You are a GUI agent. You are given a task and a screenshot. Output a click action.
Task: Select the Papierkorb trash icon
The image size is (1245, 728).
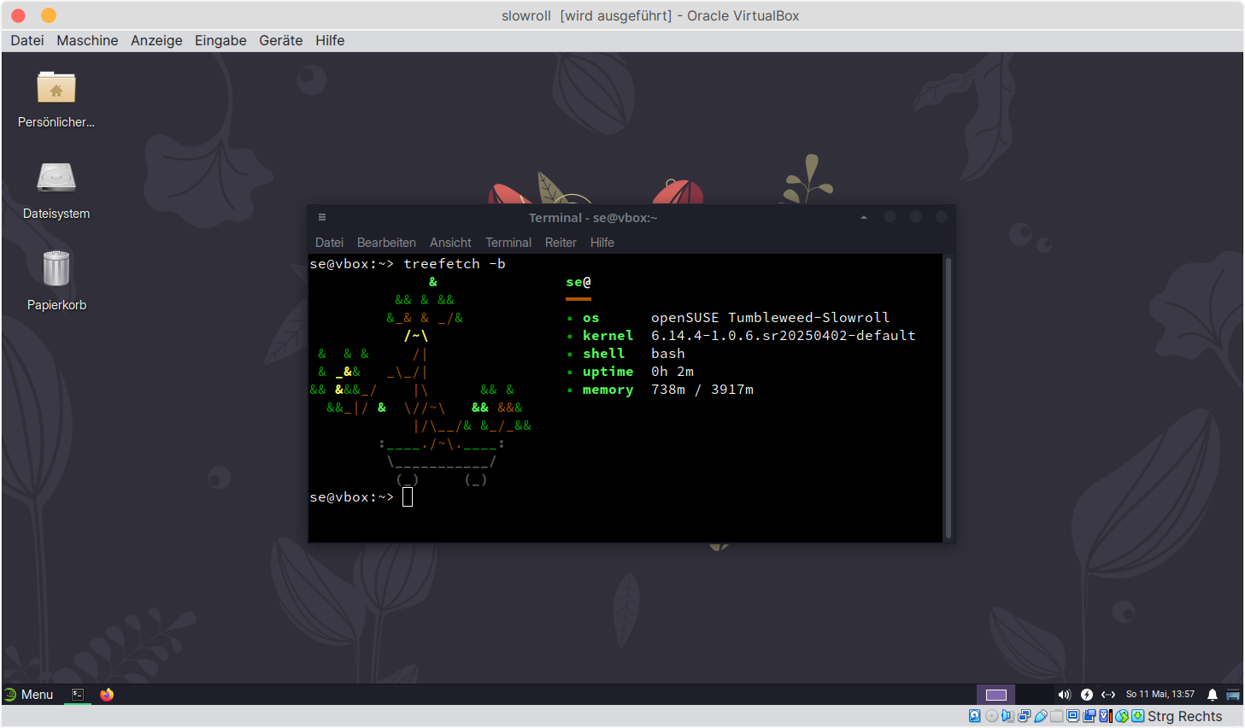[56, 268]
